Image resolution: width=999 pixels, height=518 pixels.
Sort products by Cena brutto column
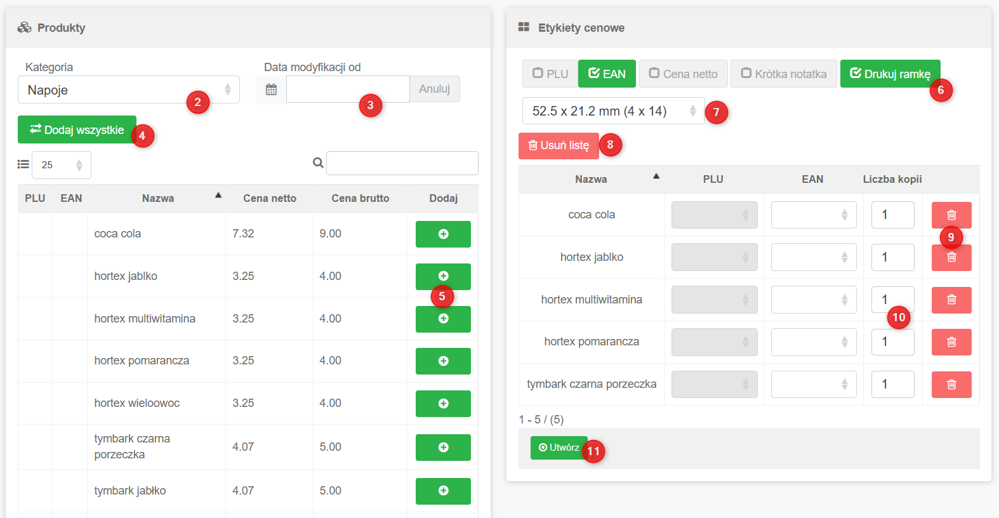coord(360,198)
